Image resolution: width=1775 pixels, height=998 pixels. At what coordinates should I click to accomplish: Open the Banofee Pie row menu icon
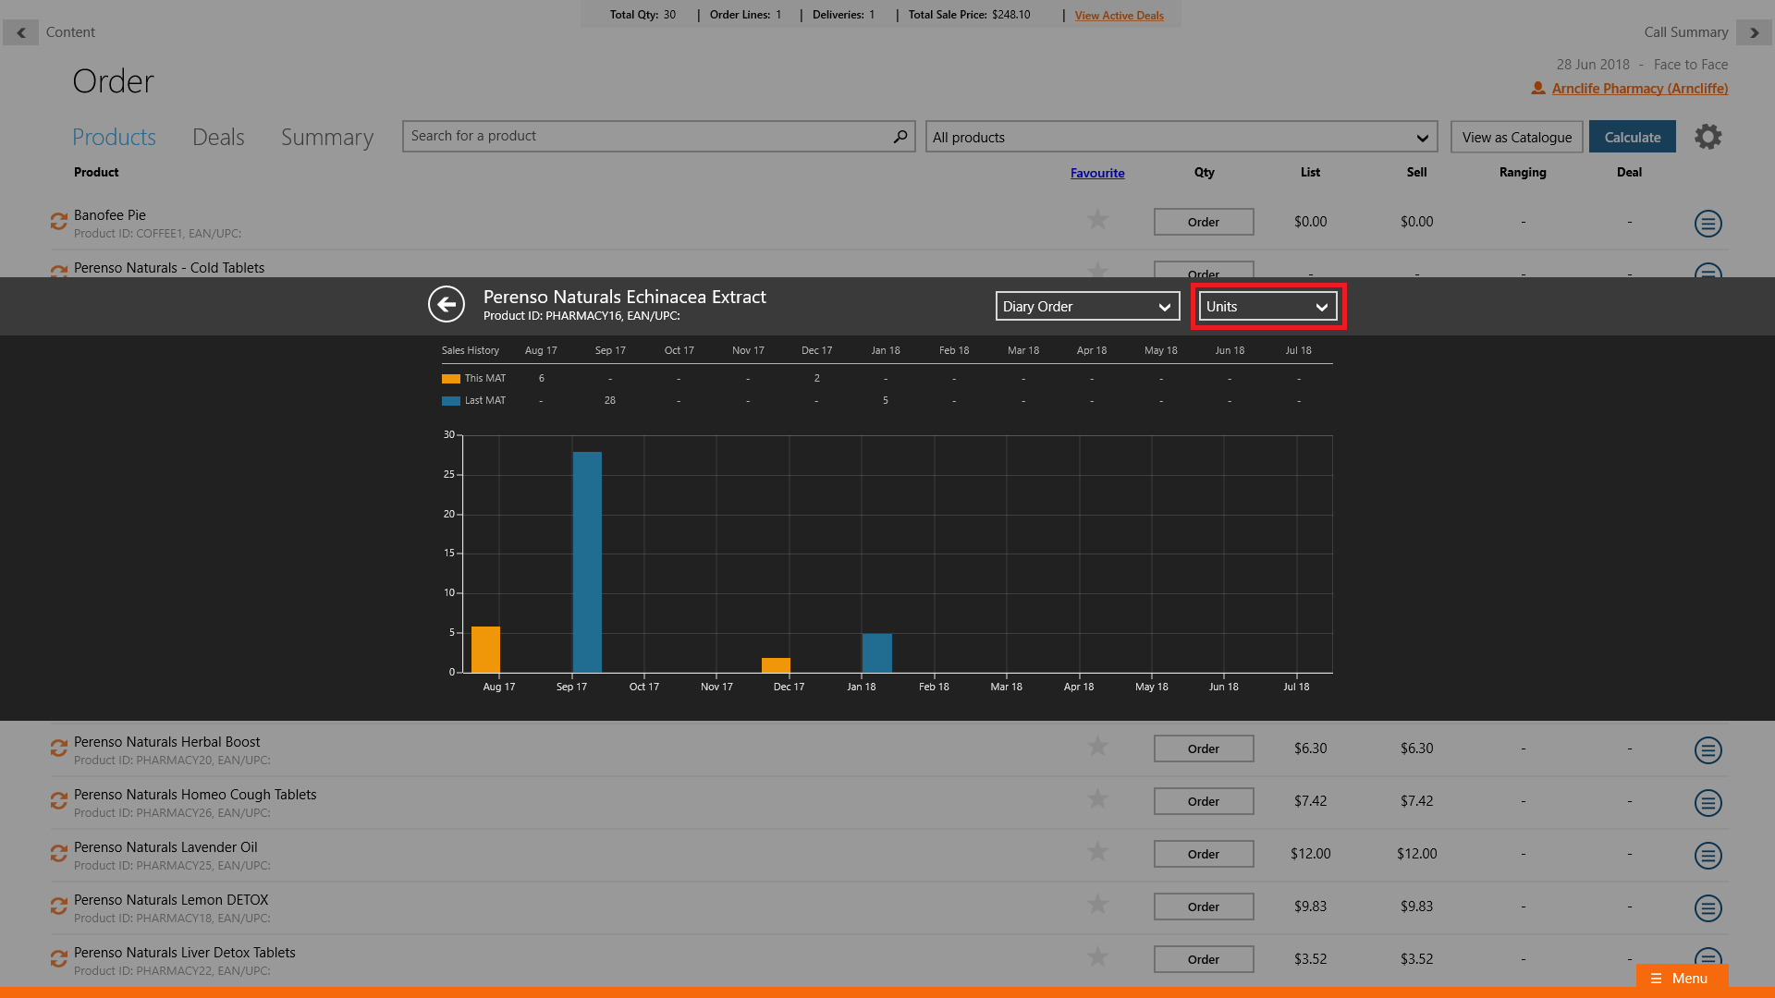tap(1708, 224)
